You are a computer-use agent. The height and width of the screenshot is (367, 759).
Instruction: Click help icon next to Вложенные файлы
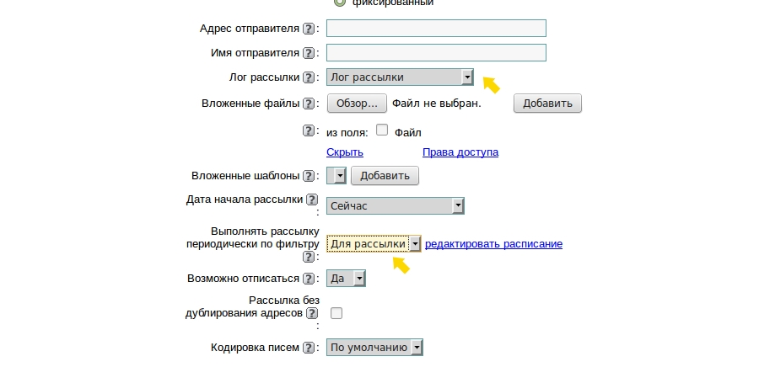tap(309, 104)
